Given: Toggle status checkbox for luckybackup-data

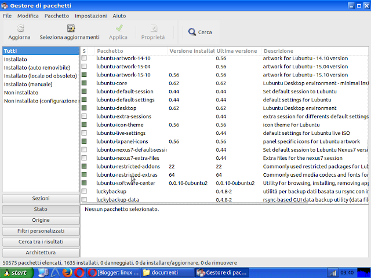Looking at the screenshot, I should [x=84, y=199].
